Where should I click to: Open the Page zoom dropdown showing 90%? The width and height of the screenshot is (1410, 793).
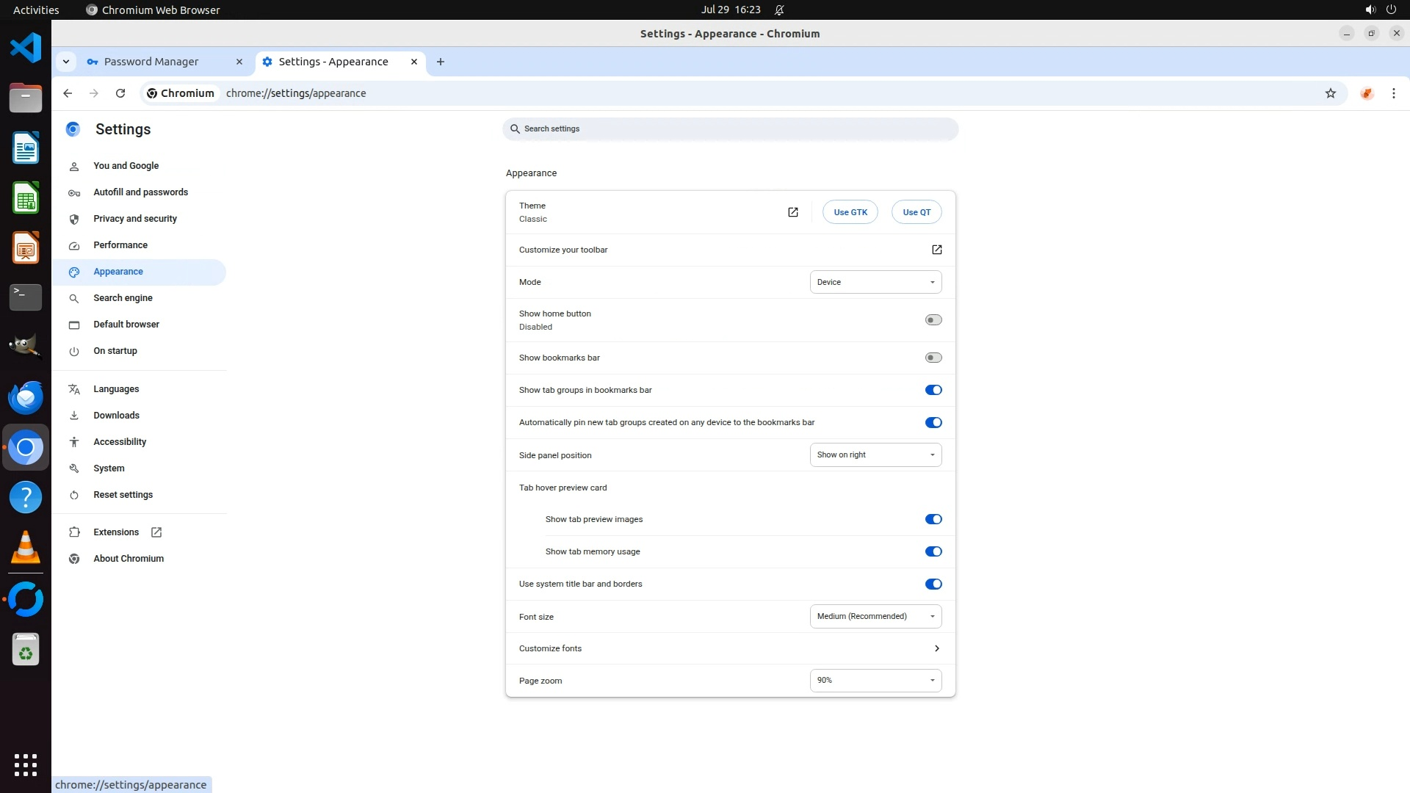pyautogui.click(x=875, y=680)
